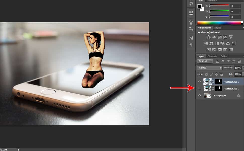Open the History panel icon
The image size is (244, 151).
point(191,4)
